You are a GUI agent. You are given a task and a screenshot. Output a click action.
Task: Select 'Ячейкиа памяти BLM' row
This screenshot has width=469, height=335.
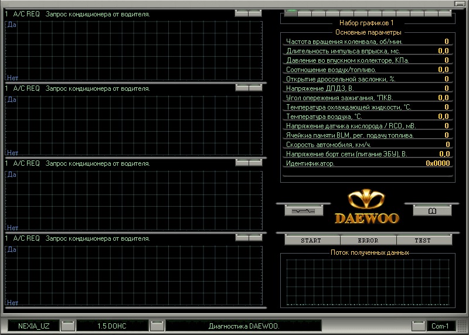click(x=368, y=135)
